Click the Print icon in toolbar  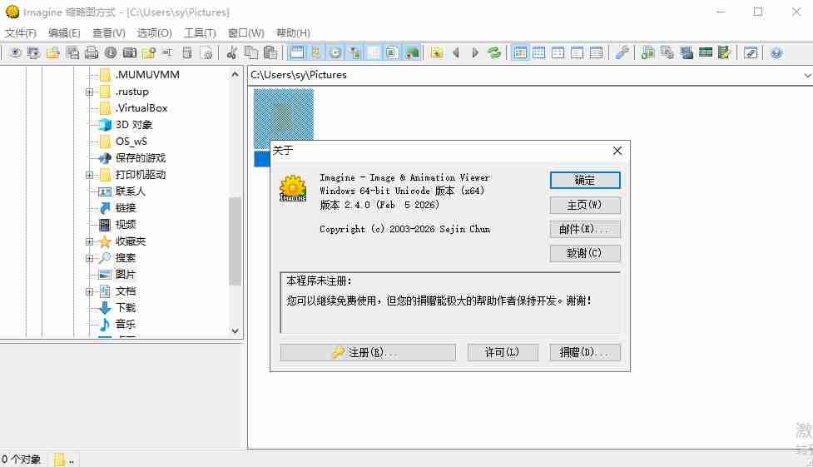pos(91,52)
